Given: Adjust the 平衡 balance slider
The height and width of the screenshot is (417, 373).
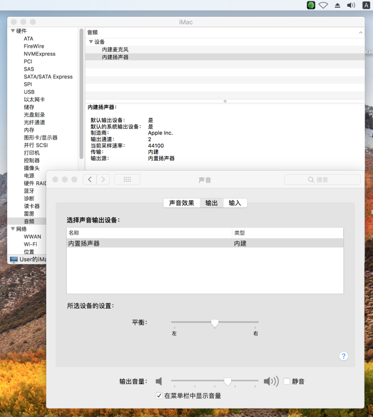Looking at the screenshot, I should click(x=215, y=323).
